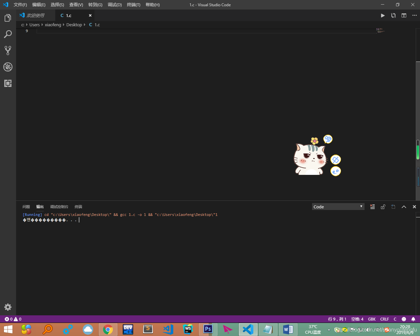Split the editor to the right

404,15
